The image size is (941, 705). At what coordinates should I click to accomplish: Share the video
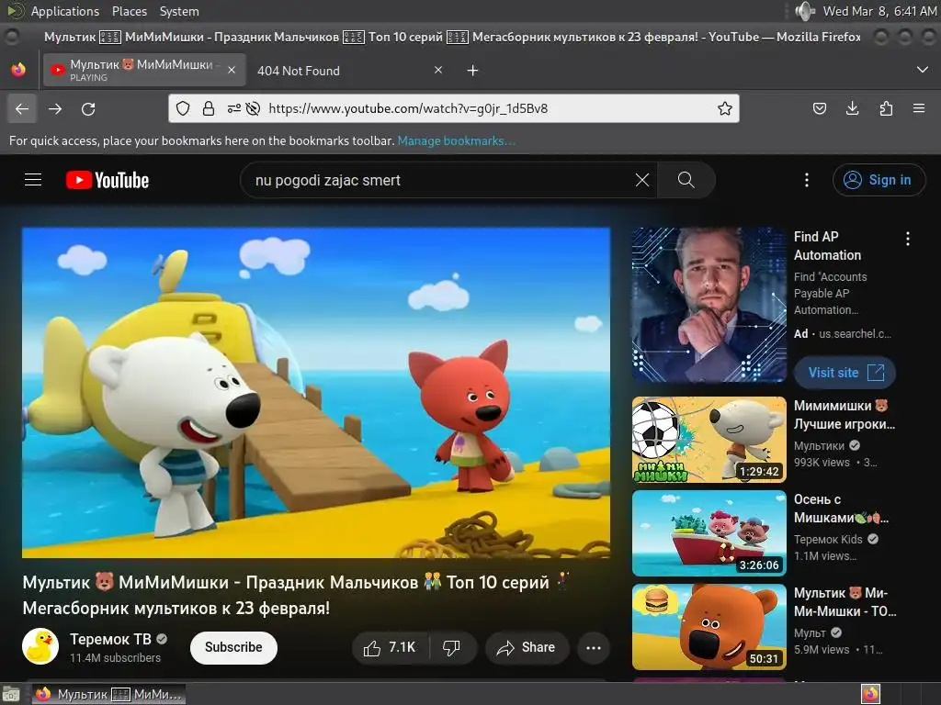[x=527, y=647]
